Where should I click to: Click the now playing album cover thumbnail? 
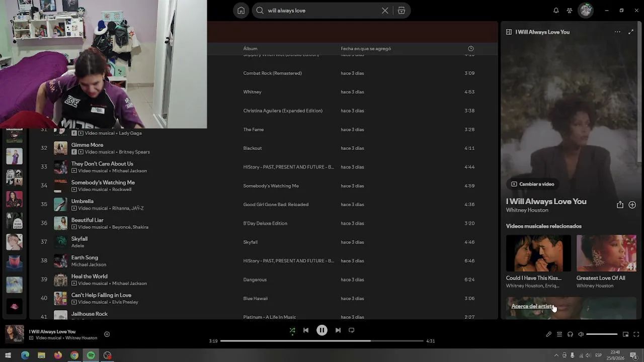click(x=14, y=334)
